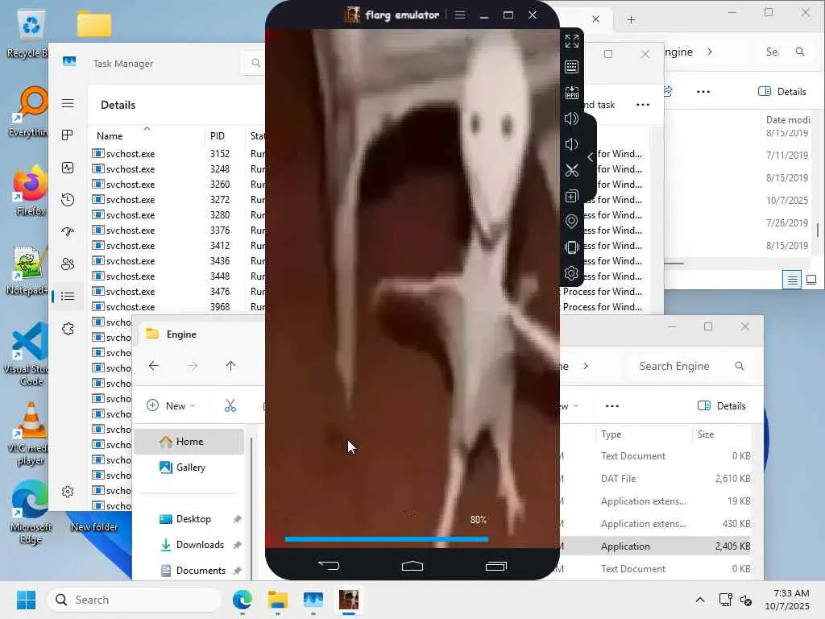Sort Engine files by Type column
The width and height of the screenshot is (825, 619).
point(611,434)
